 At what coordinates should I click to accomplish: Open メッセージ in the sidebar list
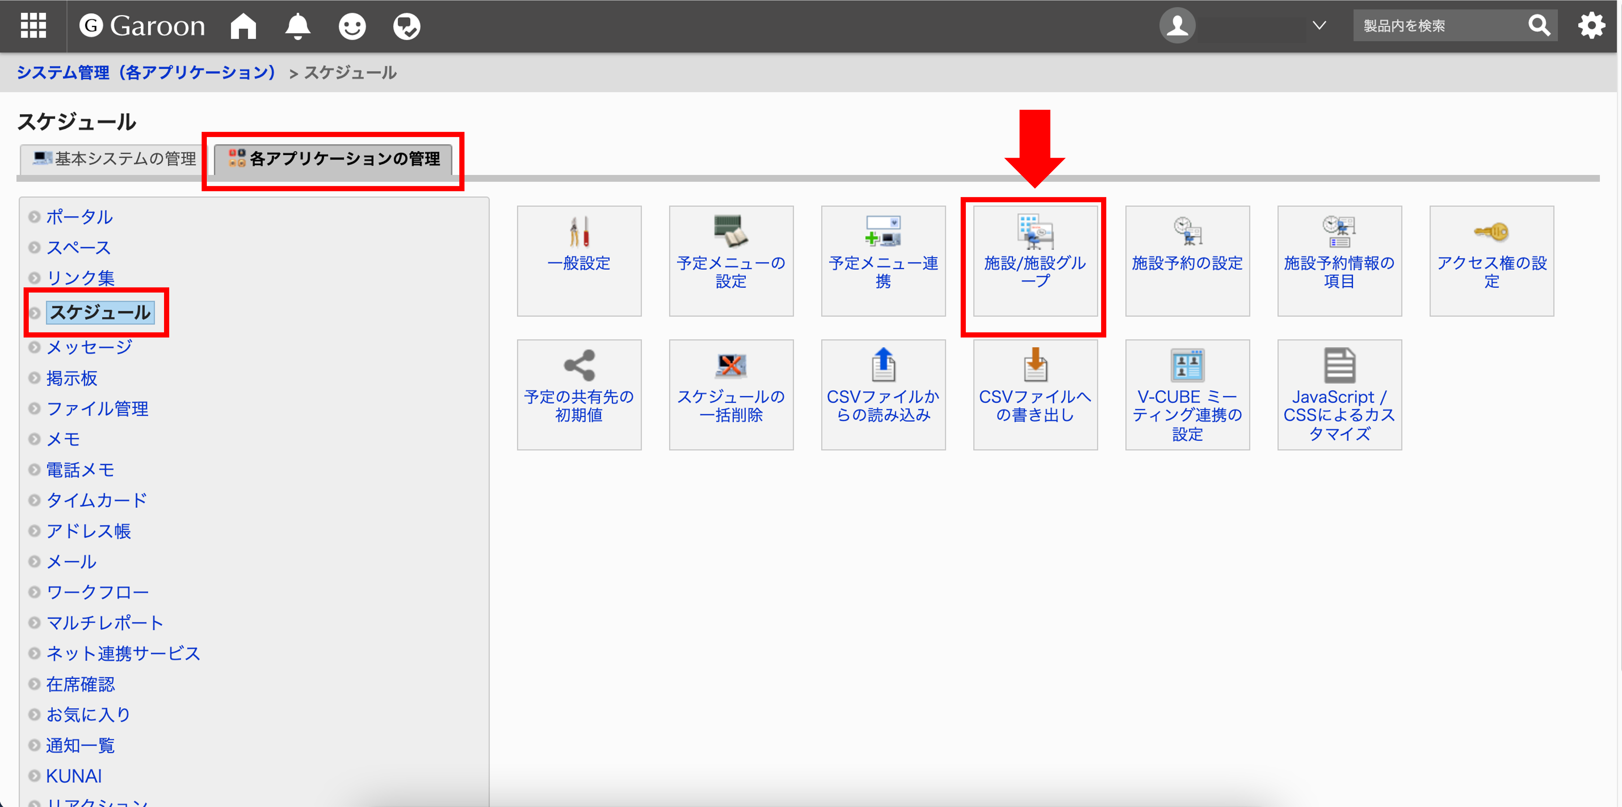[x=90, y=347]
